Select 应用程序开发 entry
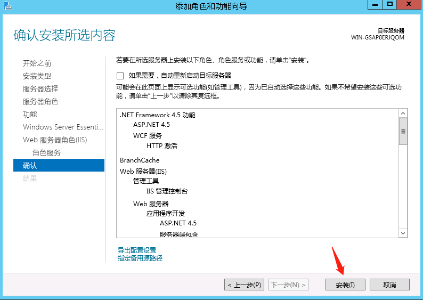 [x=166, y=213]
